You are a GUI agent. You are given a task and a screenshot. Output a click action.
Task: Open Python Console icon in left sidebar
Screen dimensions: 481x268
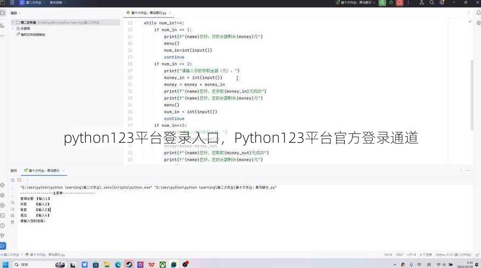point(2,185)
